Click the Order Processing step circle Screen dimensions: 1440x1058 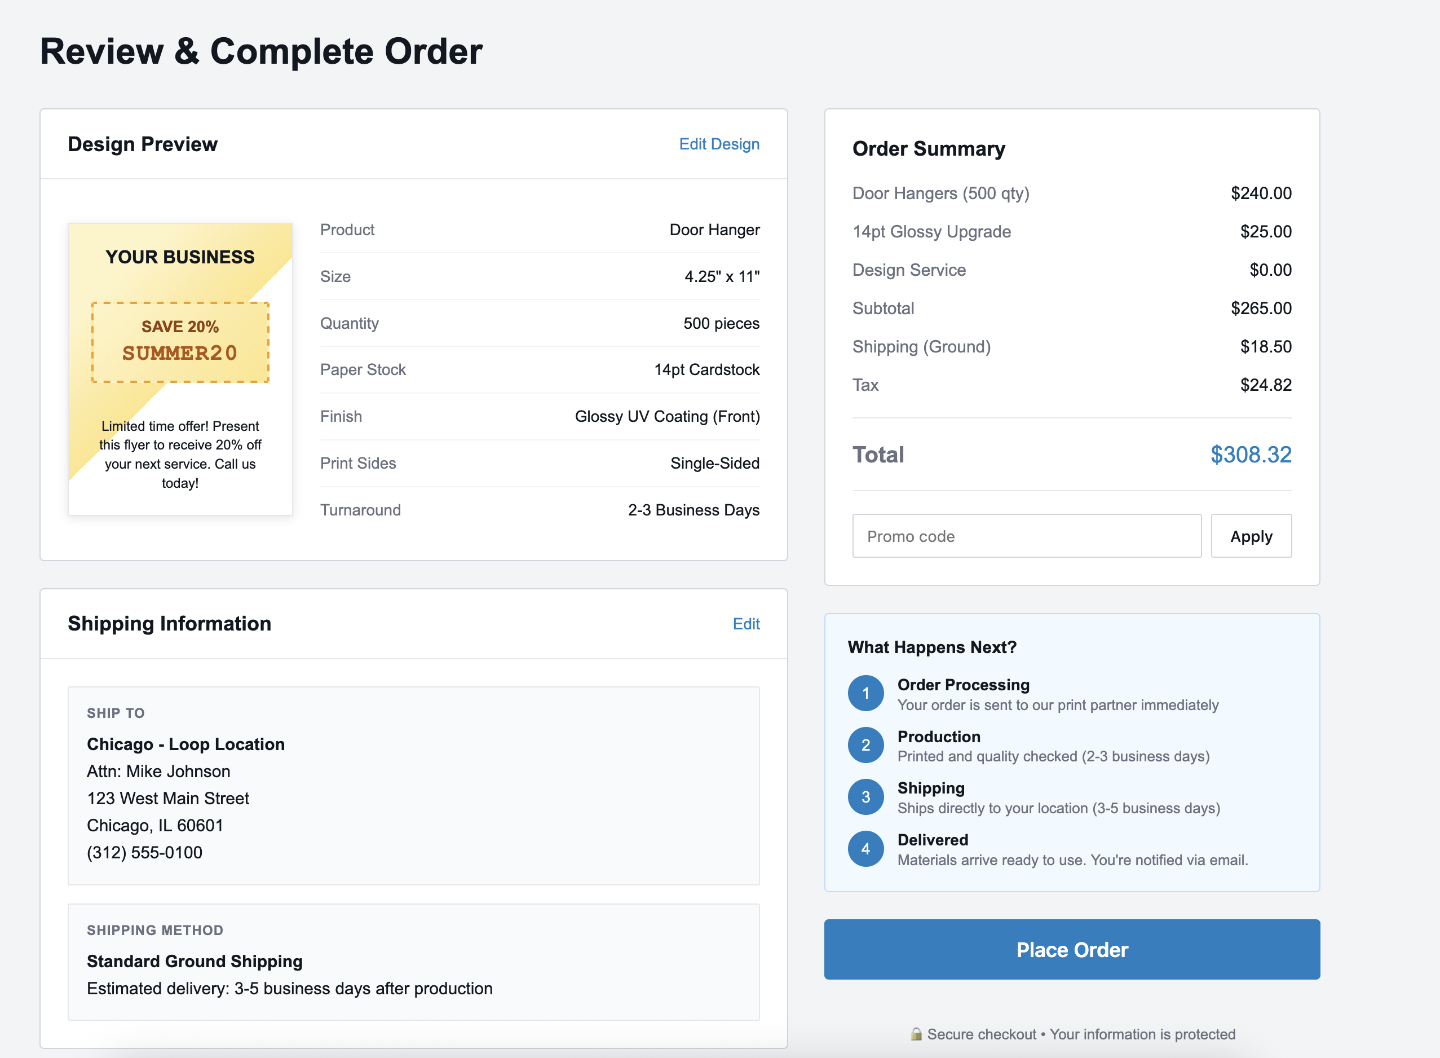coord(865,693)
